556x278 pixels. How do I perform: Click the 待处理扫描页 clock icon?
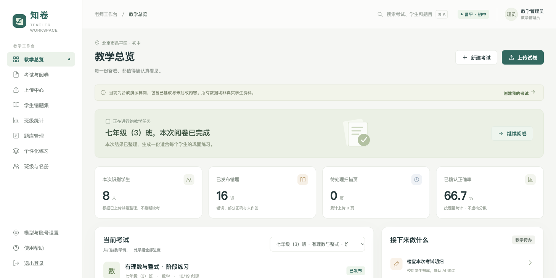coord(417,180)
